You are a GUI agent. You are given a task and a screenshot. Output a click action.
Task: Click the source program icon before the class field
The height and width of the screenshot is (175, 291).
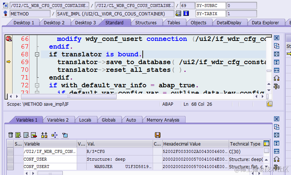click(6, 6)
